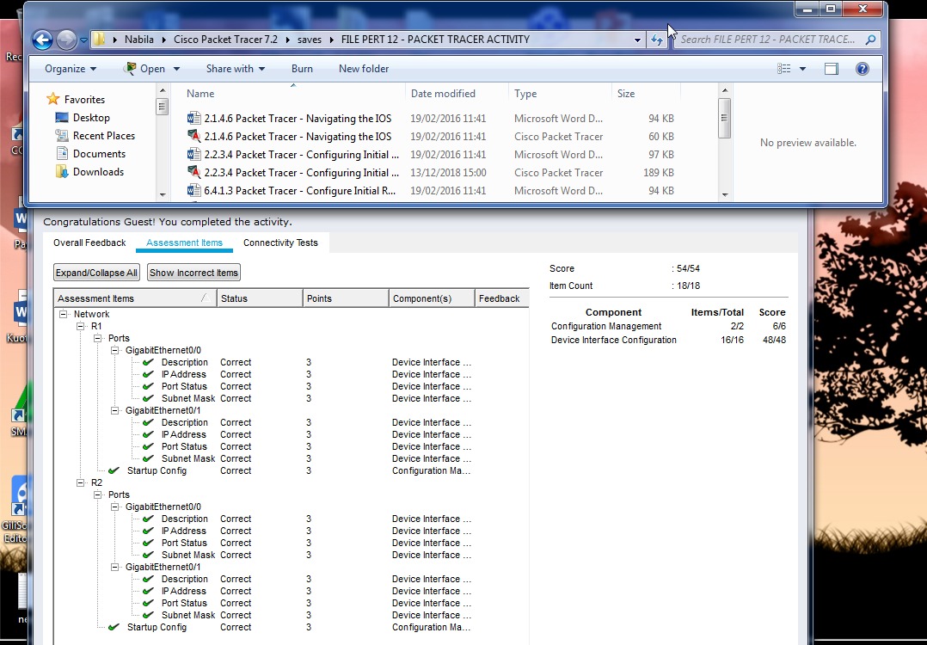This screenshot has width=927, height=645.
Task: Open recent locations dropdown next to Forward arrow
Action: (x=83, y=40)
